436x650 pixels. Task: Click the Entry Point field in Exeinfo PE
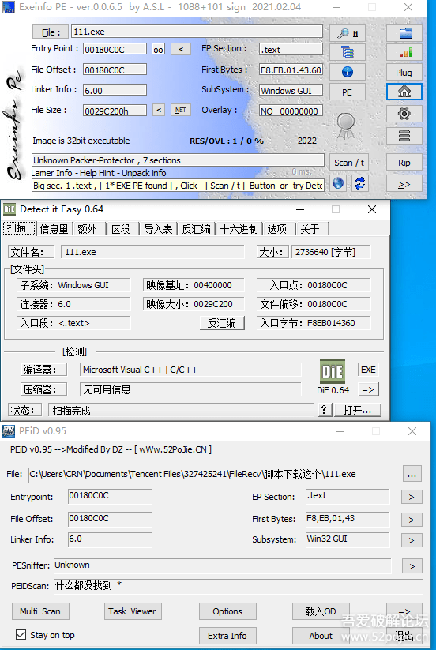click(x=115, y=49)
